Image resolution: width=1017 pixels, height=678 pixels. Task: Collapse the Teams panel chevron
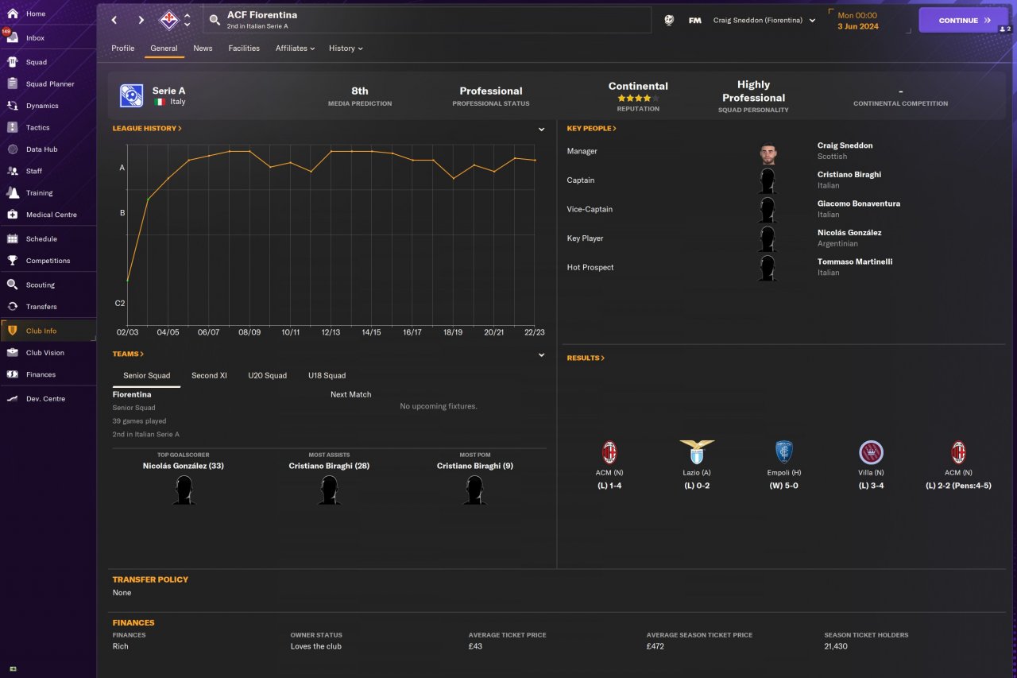541,354
